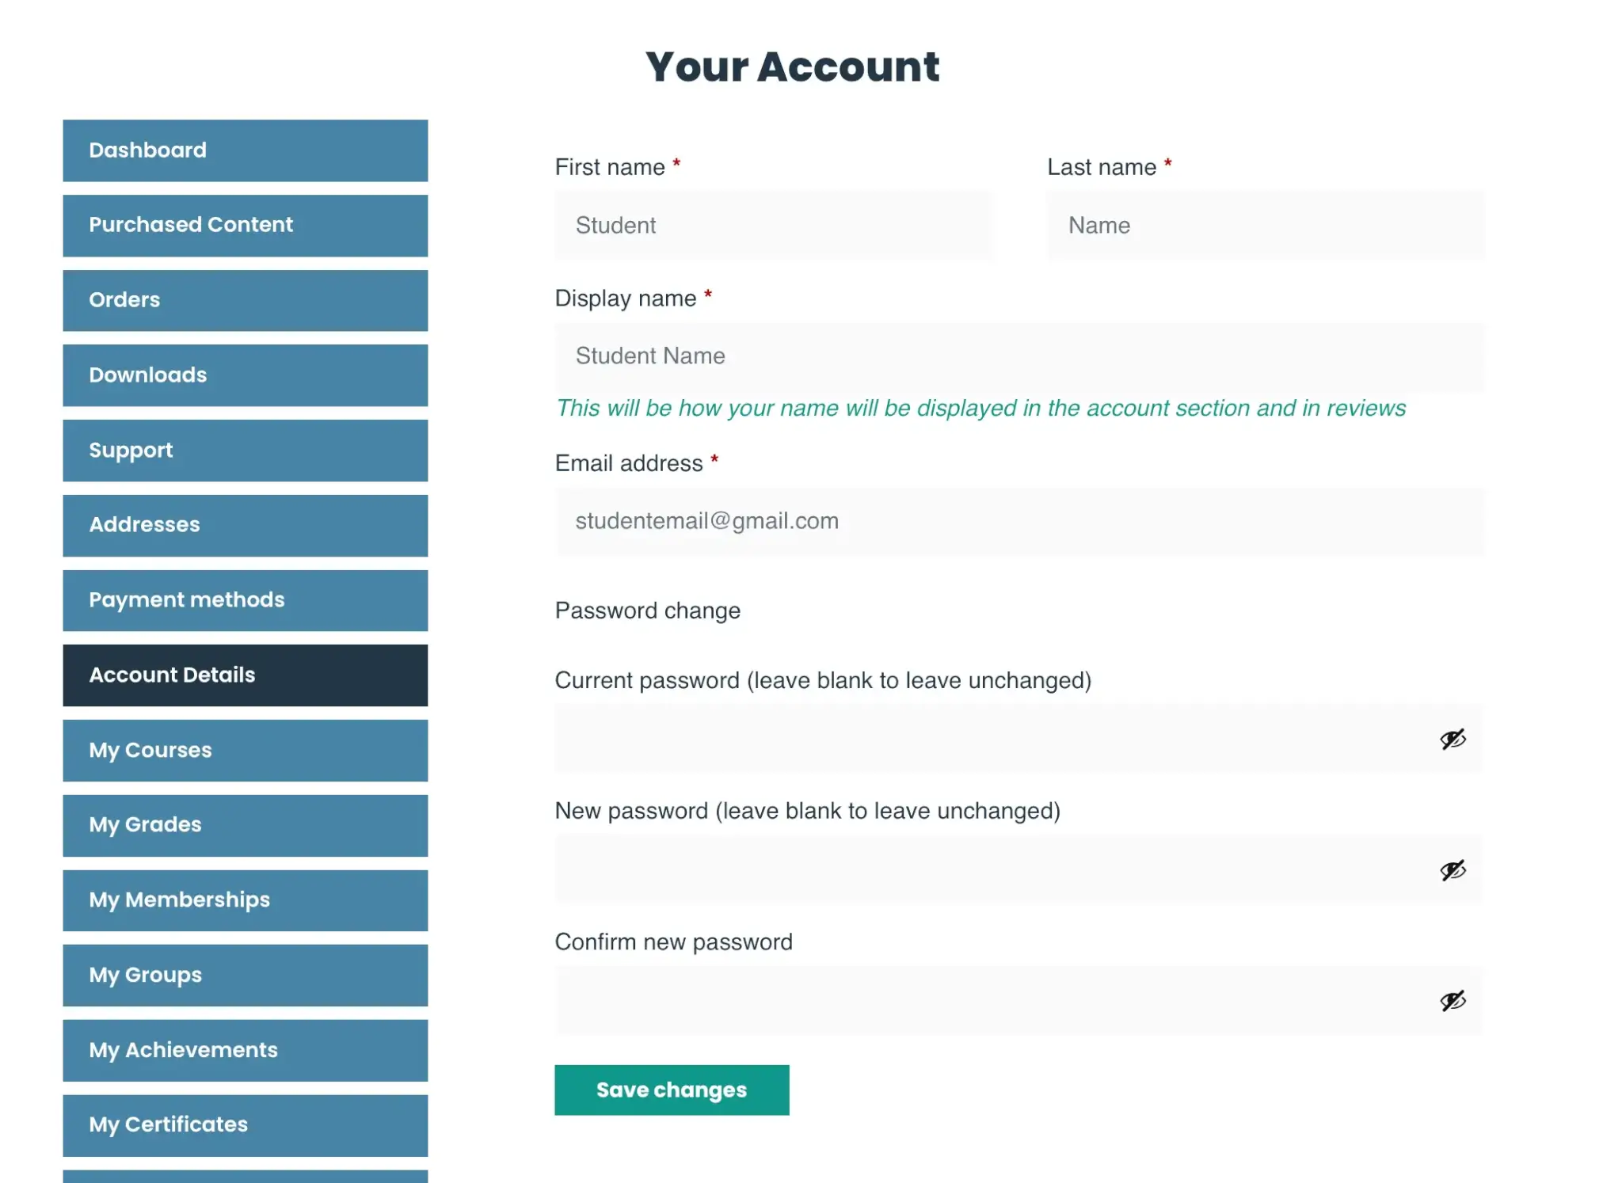View My Memberships
This screenshot has width=1622, height=1183.
pos(244,900)
